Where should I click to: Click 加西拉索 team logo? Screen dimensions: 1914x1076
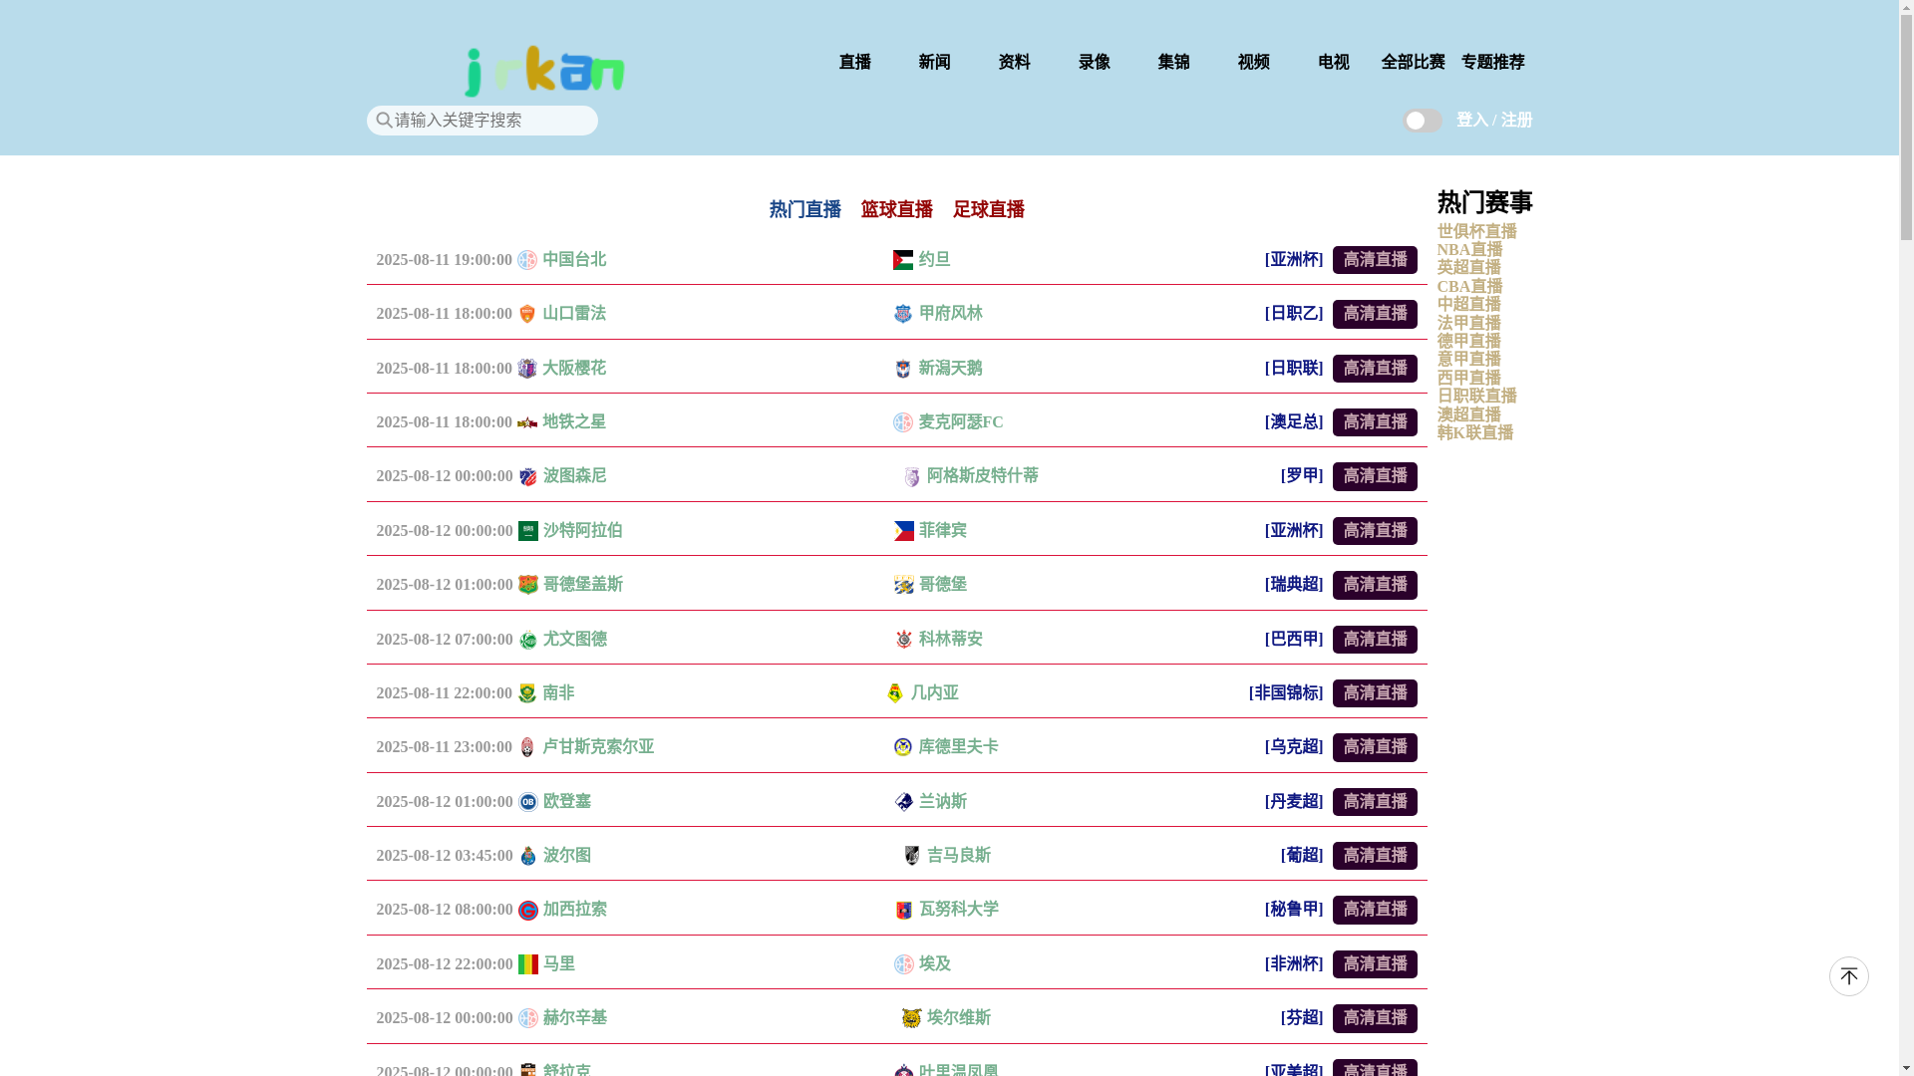coord(528,910)
